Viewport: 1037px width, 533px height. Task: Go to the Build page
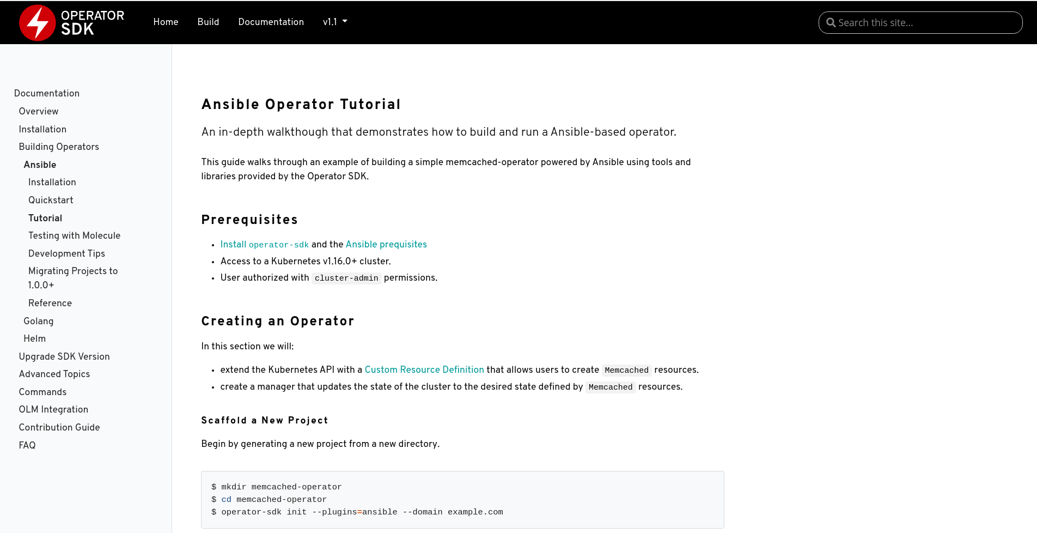(x=208, y=22)
